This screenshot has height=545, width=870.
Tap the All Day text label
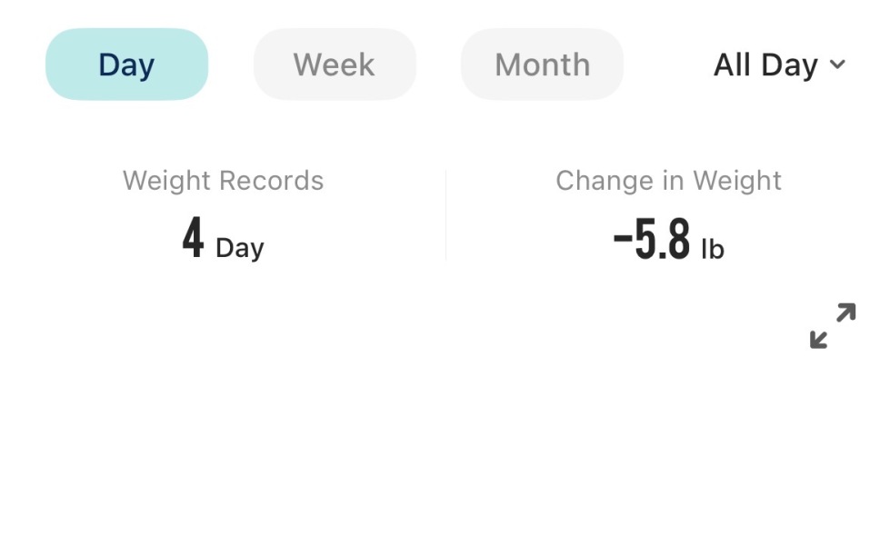point(765,64)
